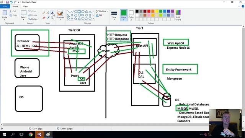Open the Windows Start menu

[x=4, y=135]
